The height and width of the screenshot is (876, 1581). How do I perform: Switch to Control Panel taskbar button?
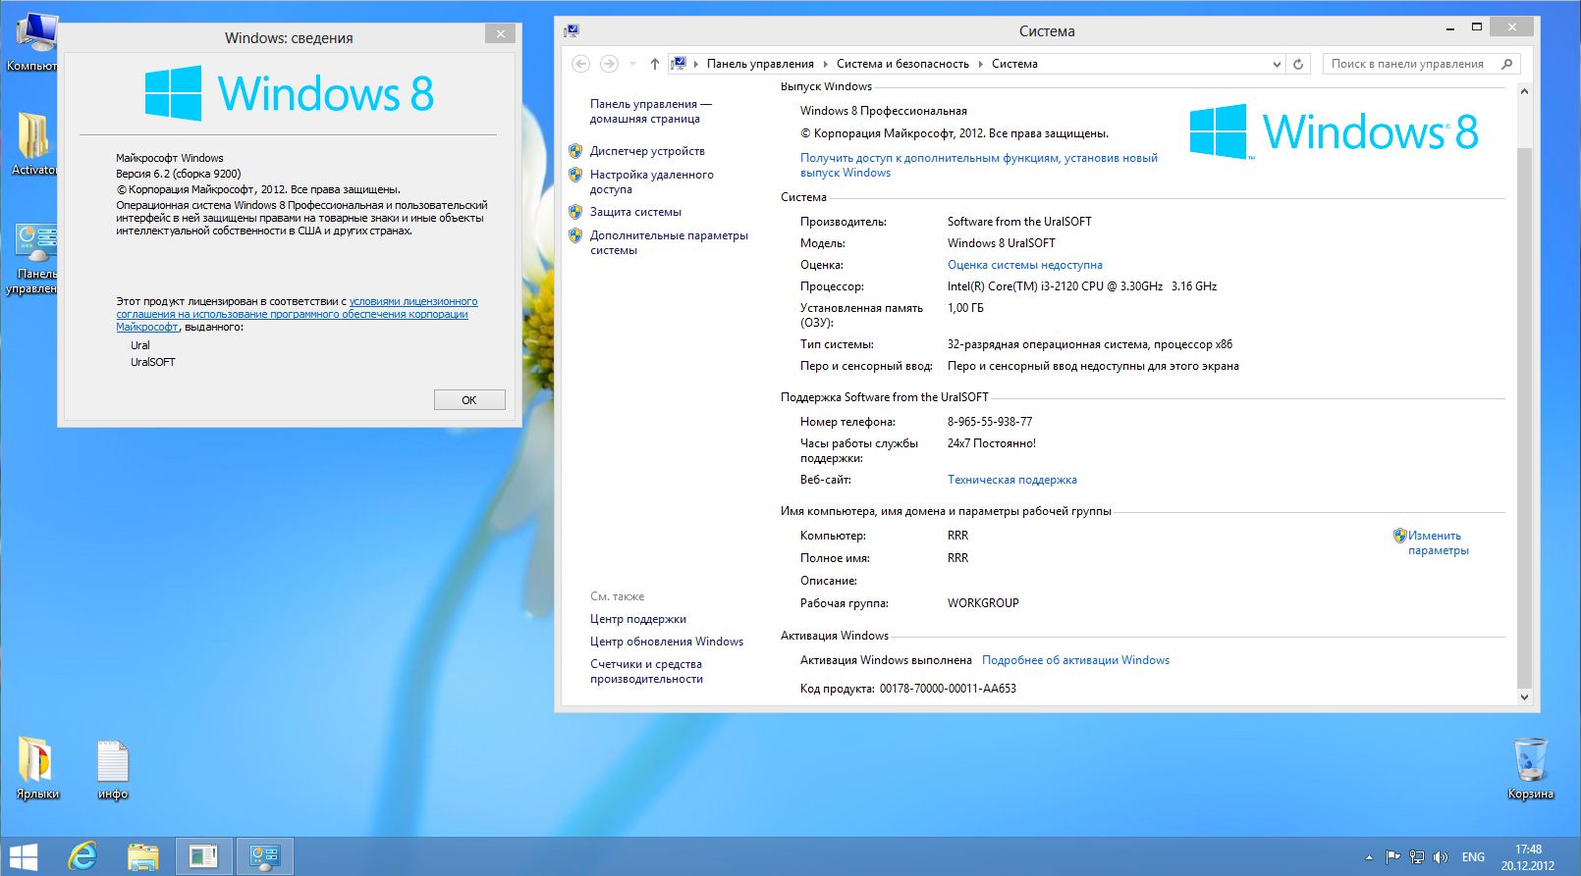click(x=264, y=856)
